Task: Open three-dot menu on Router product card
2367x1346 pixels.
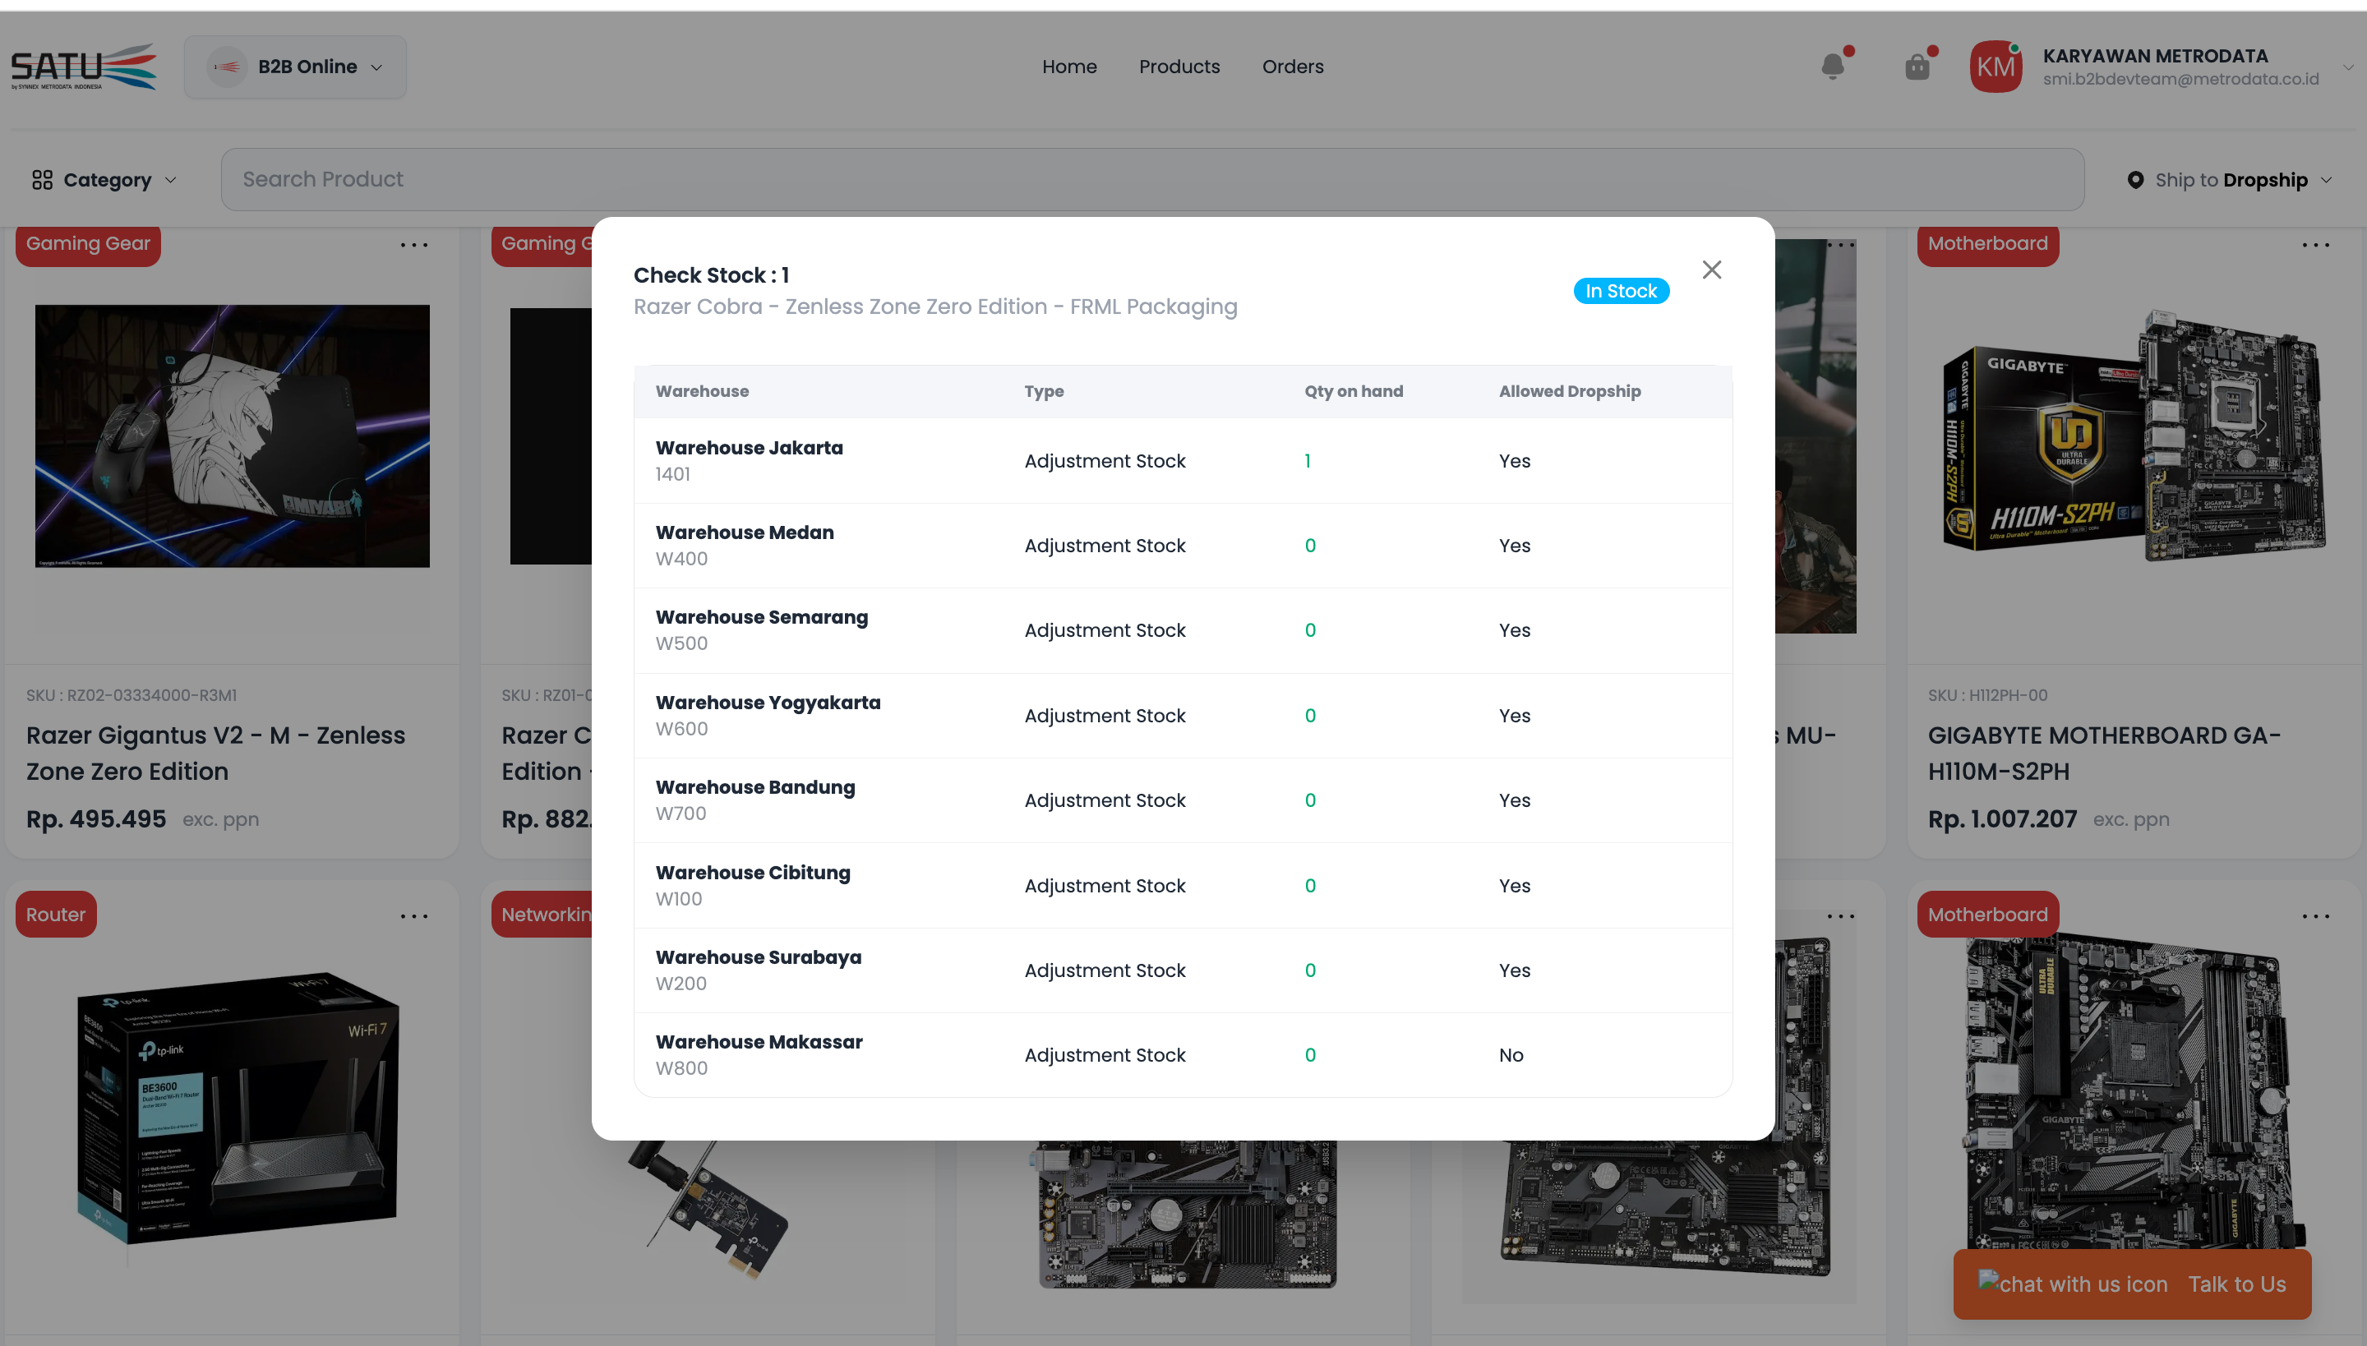Action: [x=413, y=916]
